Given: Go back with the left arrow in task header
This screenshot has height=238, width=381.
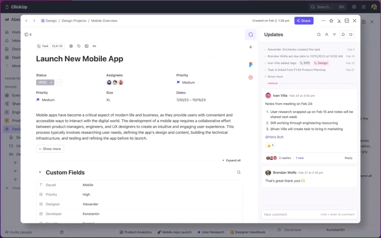Looking at the screenshot, I should 26,20.
